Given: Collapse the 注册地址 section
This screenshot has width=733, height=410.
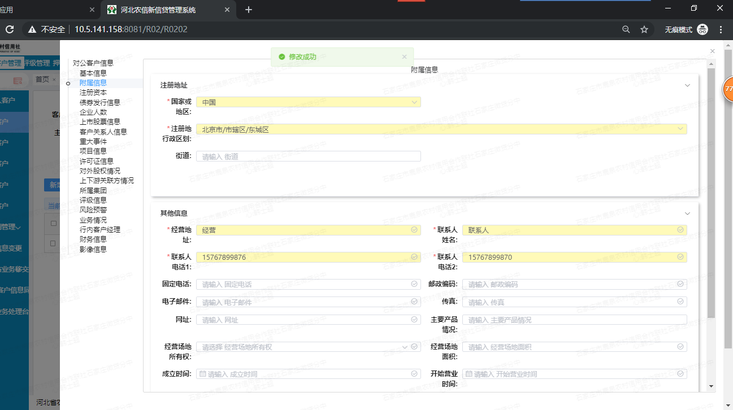Looking at the screenshot, I should [x=687, y=85].
